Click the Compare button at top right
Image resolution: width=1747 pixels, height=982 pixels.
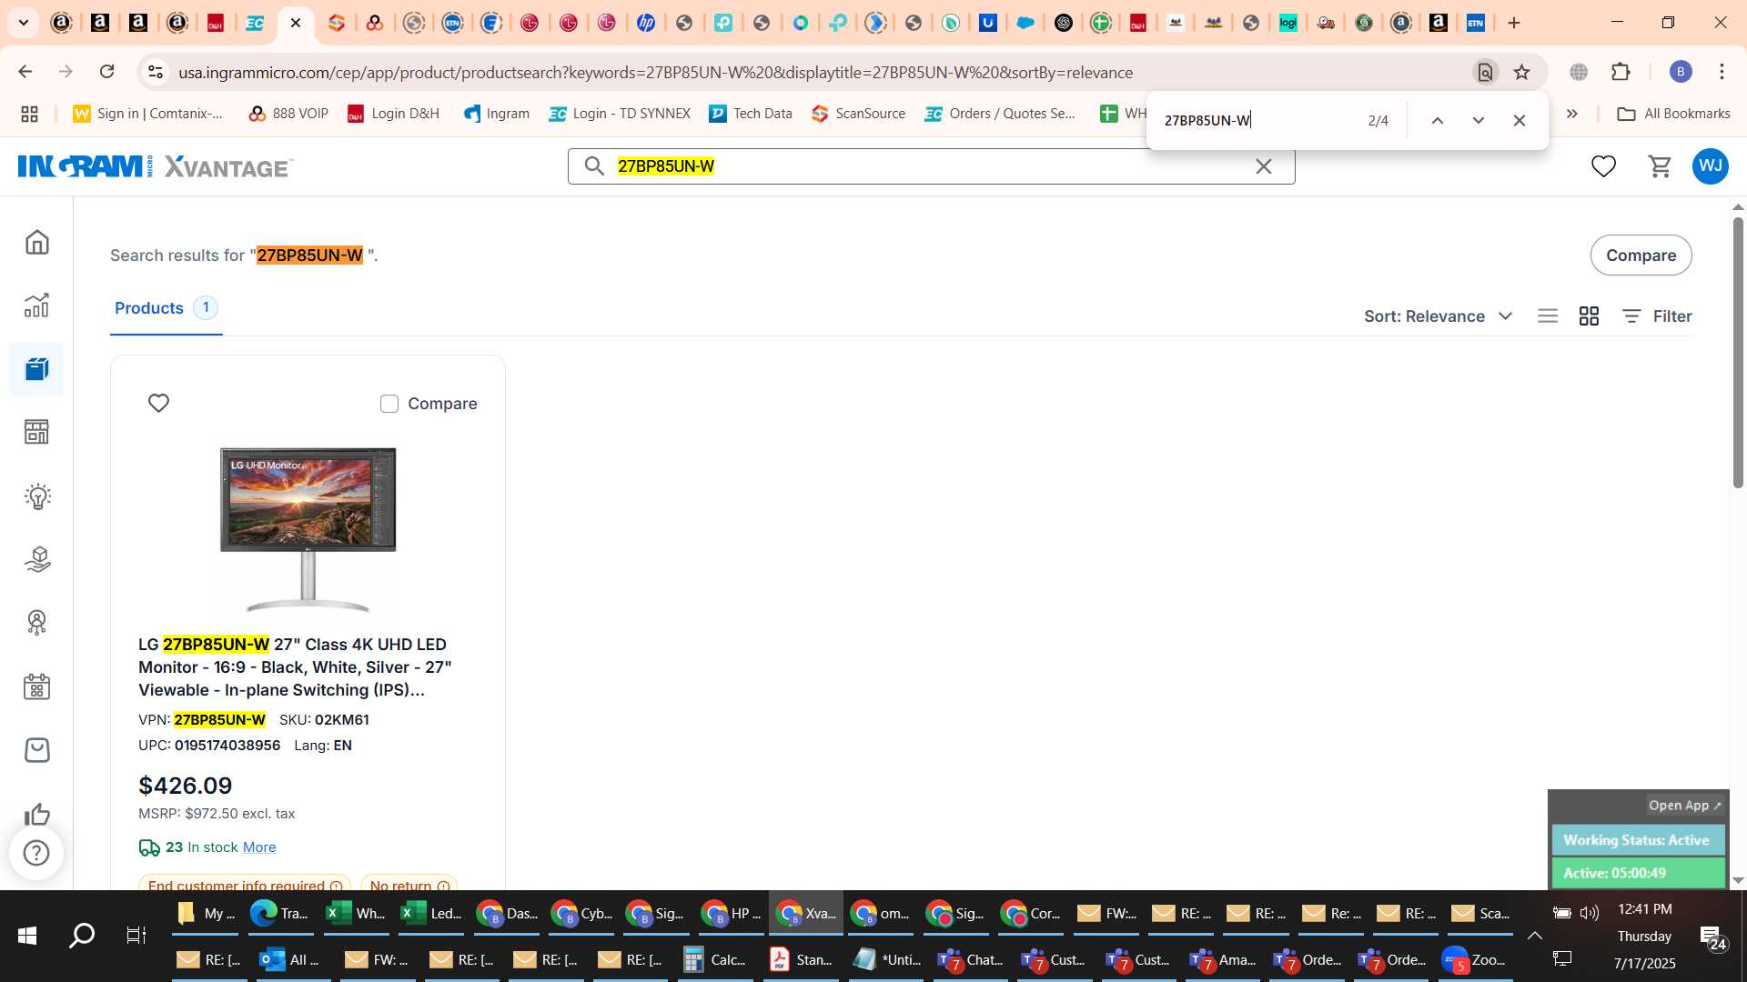[1641, 256]
